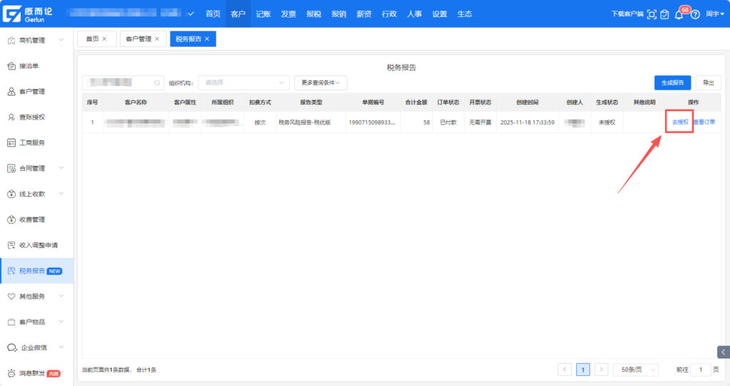Click the notification bell icon
This screenshot has width=730, height=386.
pyautogui.click(x=679, y=15)
